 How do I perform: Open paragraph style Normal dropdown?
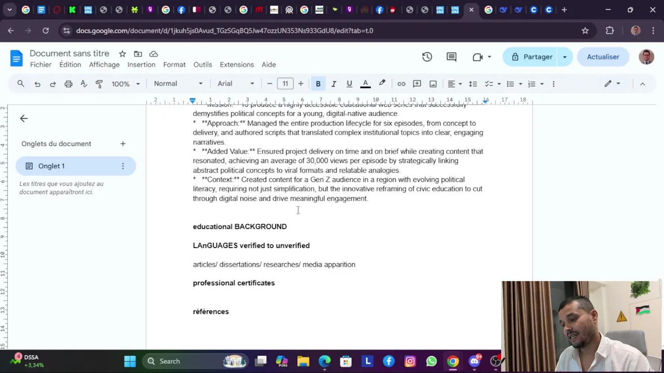tap(178, 84)
